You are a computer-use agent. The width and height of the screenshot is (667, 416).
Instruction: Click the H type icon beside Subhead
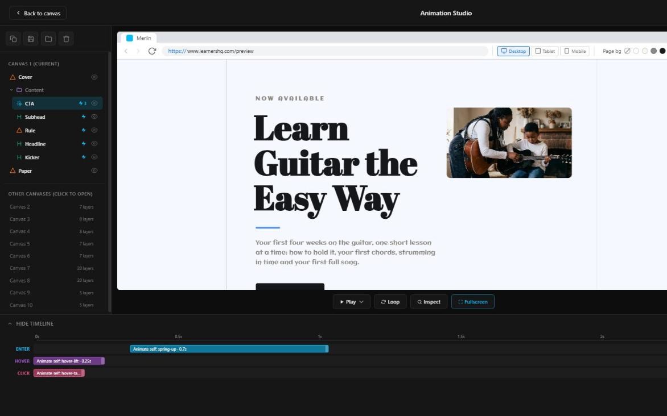tap(19, 117)
